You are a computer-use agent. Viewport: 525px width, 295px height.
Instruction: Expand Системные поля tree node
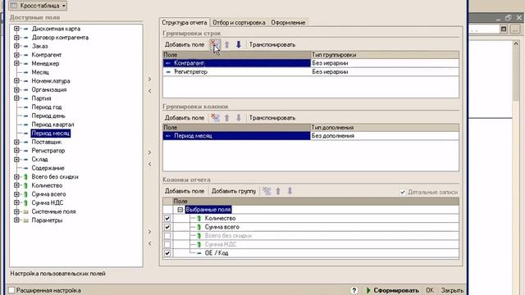point(16,211)
